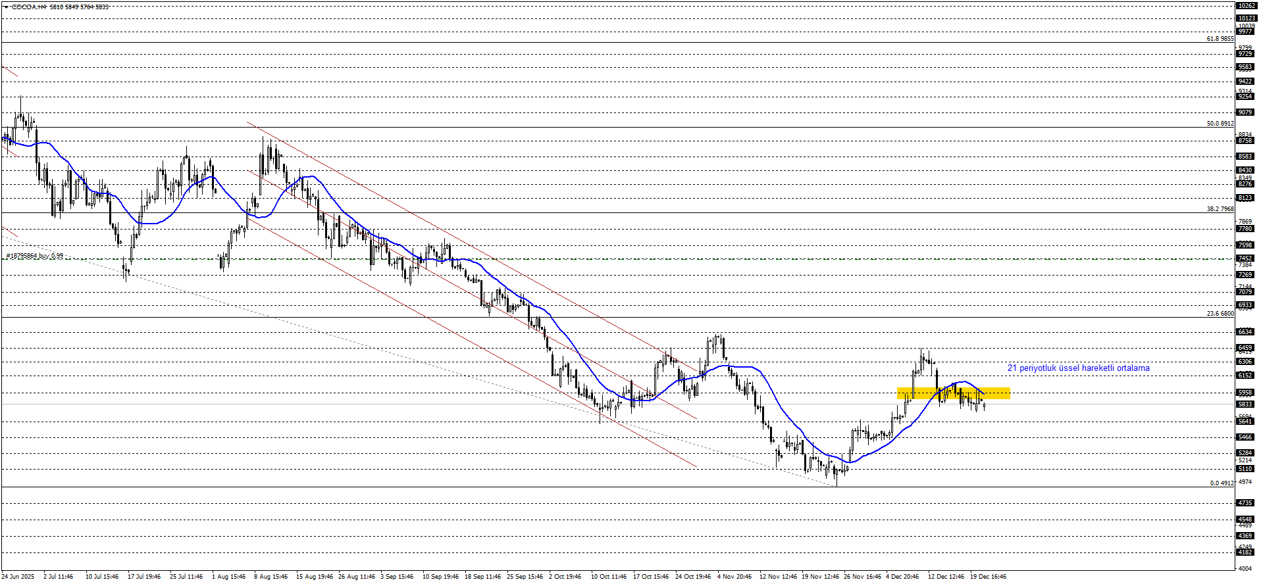Click the COCOA,H4 chart title text
The image size is (1261, 584).
pyautogui.click(x=29, y=7)
